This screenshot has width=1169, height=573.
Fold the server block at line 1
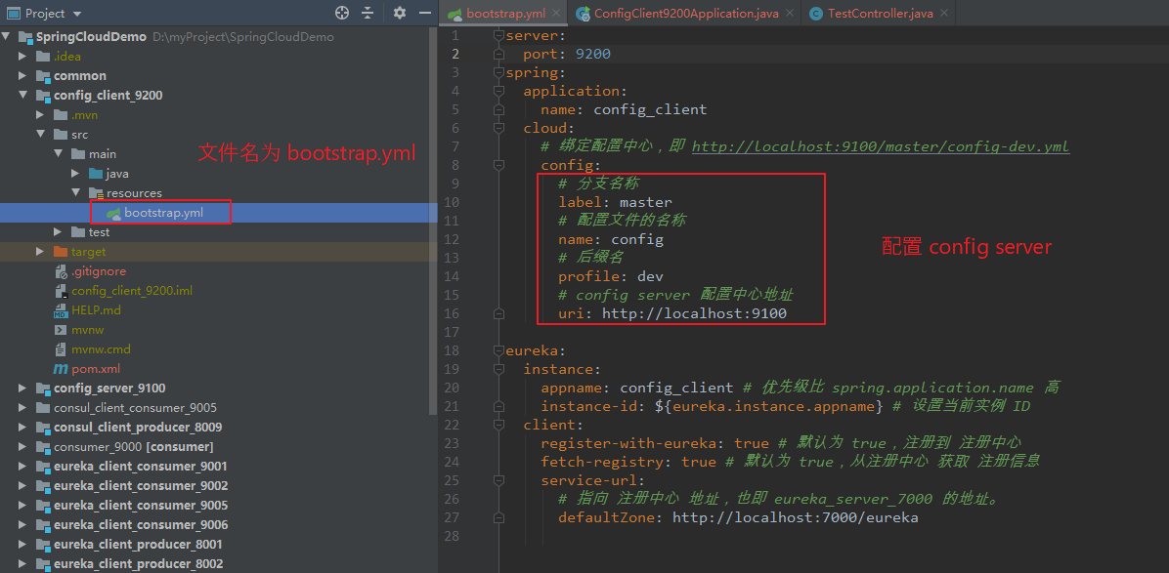tap(498, 36)
